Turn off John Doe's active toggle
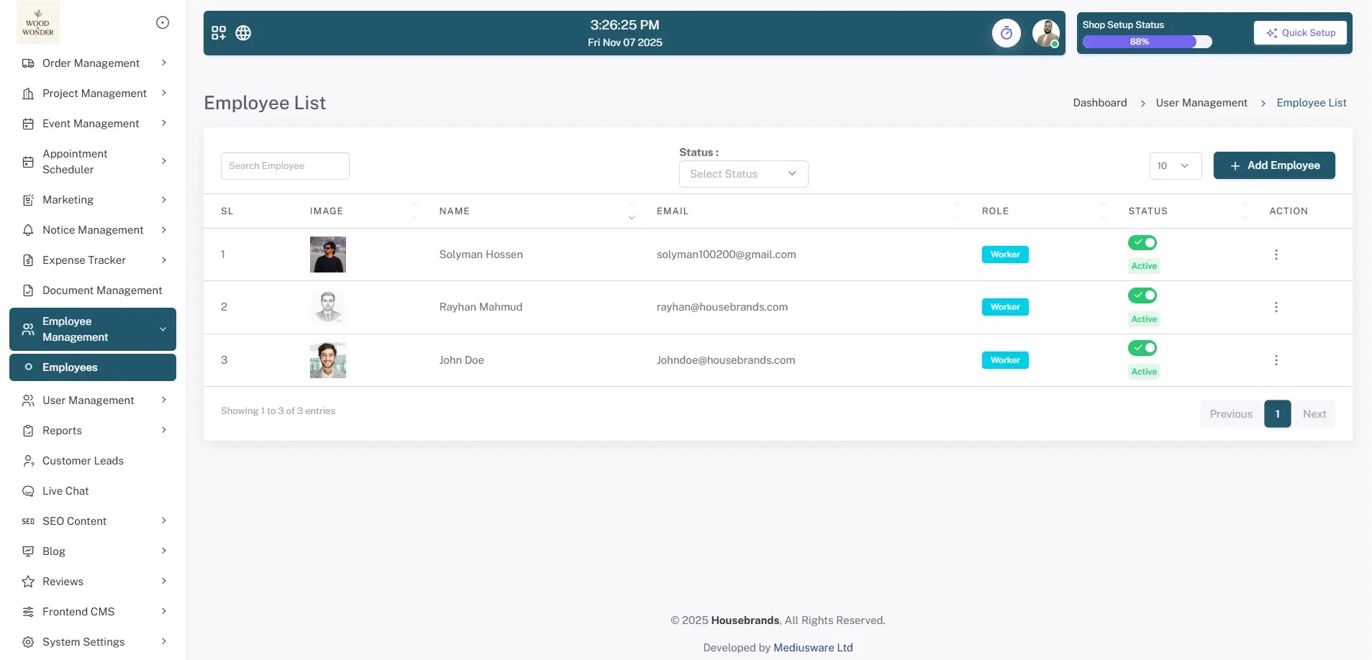 1142,348
